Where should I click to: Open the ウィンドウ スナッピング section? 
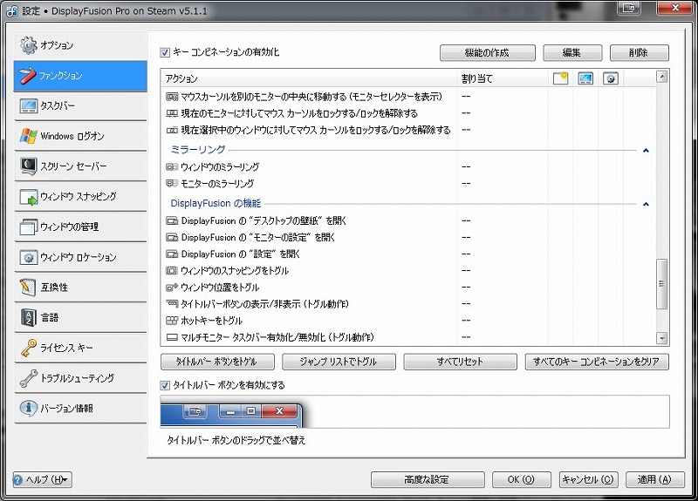tap(80, 197)
